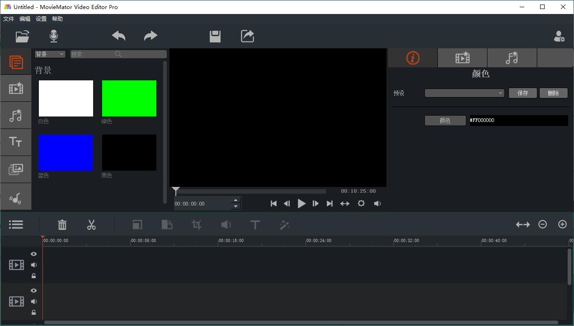
Task: Switch to the info properties tab
Action: [x=413, y=58]
